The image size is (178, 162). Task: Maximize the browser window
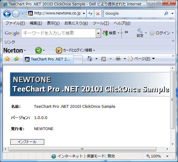[159, 3]
